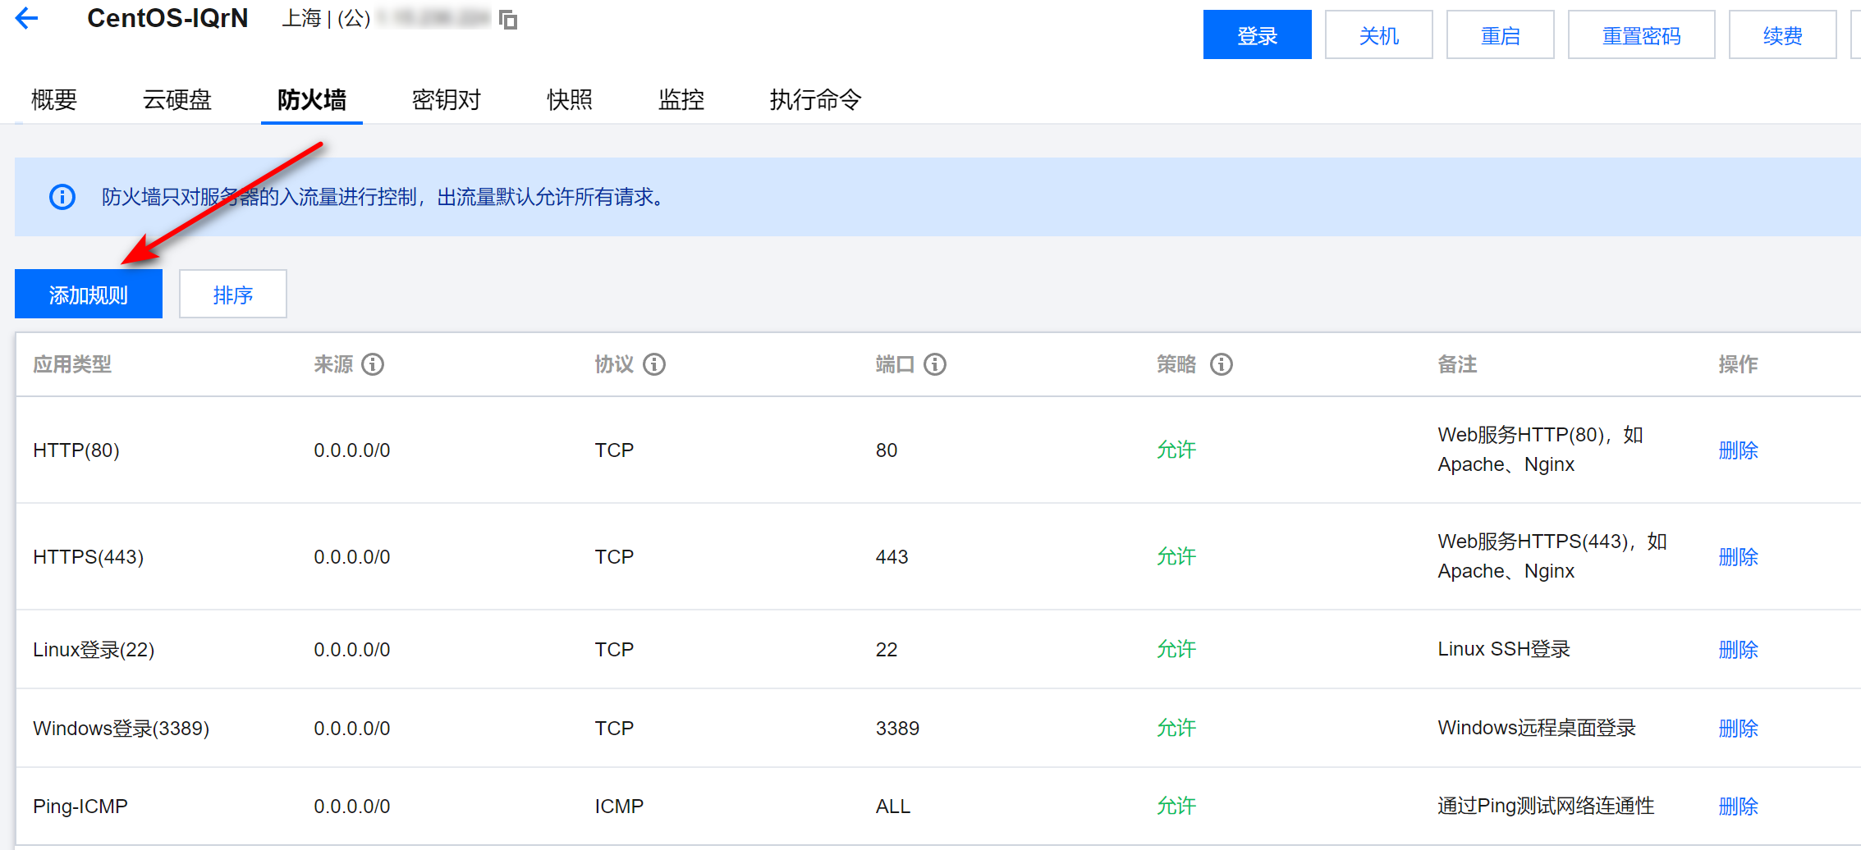Click info icon beside 协议 header
The image size is (1861, 850).
coord(654,364)
